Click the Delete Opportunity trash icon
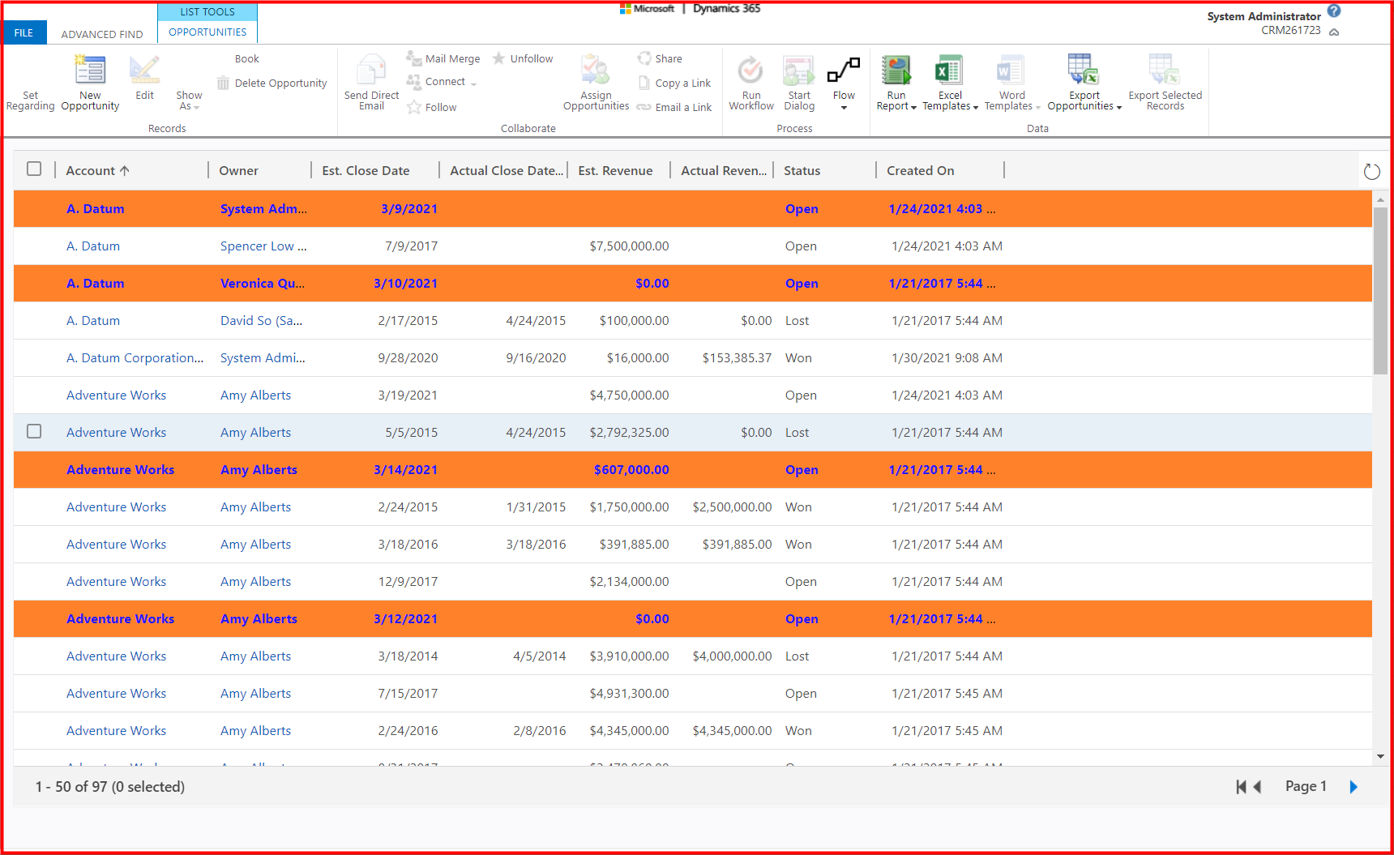The height and width of the screenshot is (855, 1394). [223, 83]
